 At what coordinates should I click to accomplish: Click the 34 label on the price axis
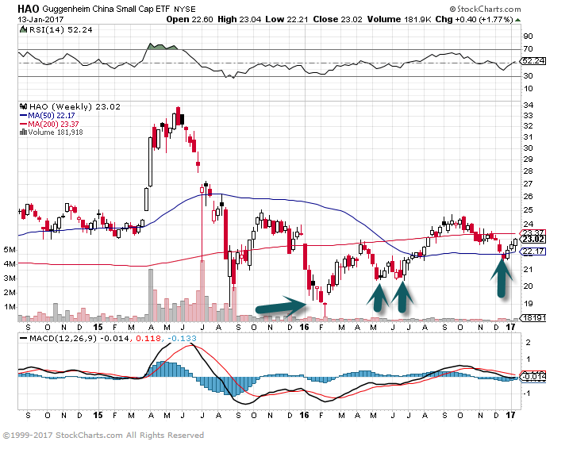pyautogui.click(x=528, y=106)
